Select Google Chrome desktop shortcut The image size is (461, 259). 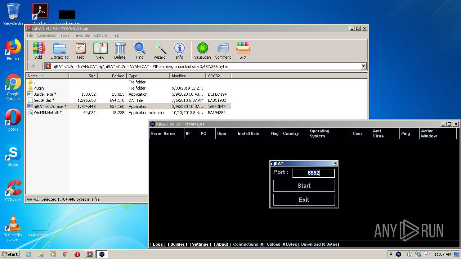point(13,87)
